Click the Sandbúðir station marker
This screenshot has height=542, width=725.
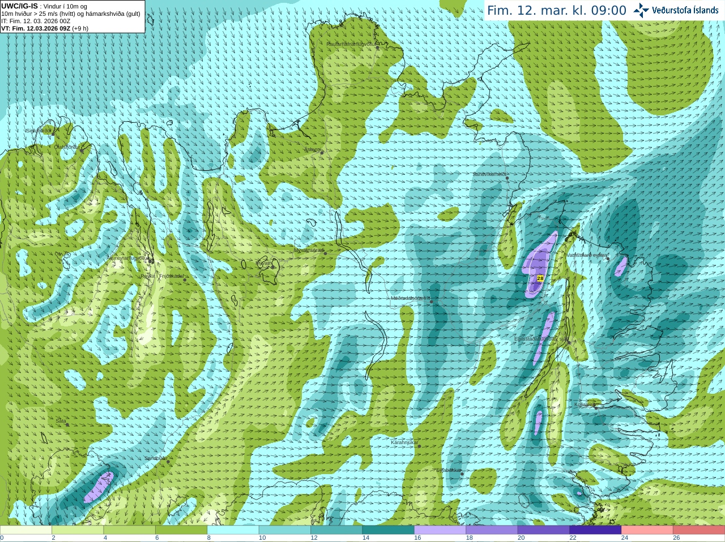tap(168, 462)
